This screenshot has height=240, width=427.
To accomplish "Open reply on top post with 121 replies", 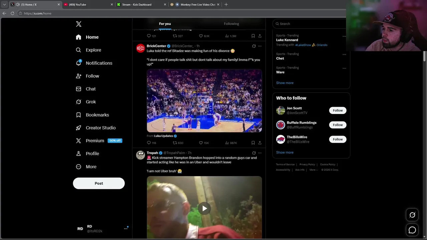I will click(151, 36).
